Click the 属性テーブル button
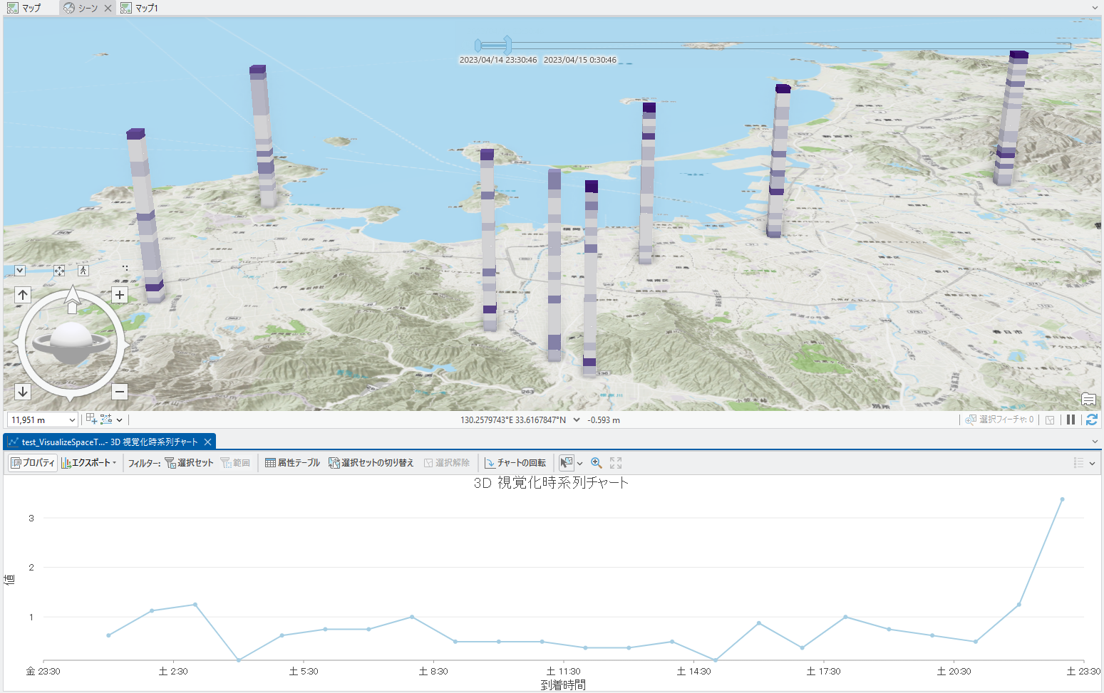Screen dimensions: 1104x693 coord(292,463)
